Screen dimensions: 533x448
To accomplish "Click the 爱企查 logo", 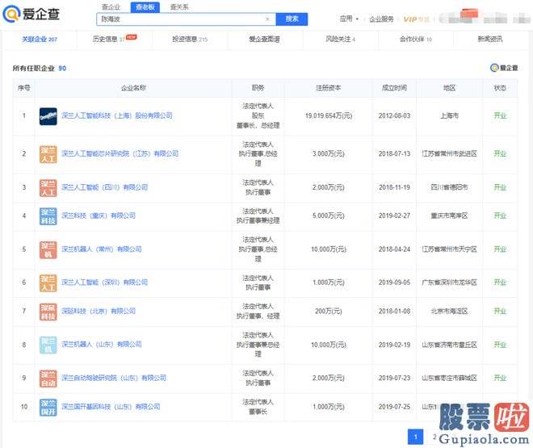I will click(x=31, y=14).
